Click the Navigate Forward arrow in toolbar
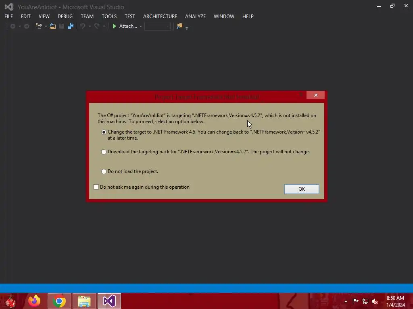 27,26
